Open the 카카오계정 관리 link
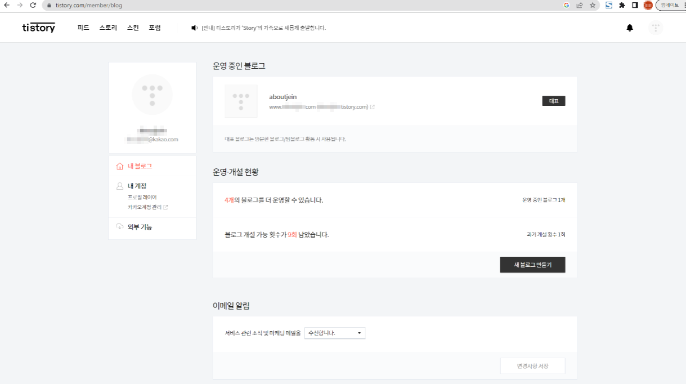686x384 pixels. [144, 207]
